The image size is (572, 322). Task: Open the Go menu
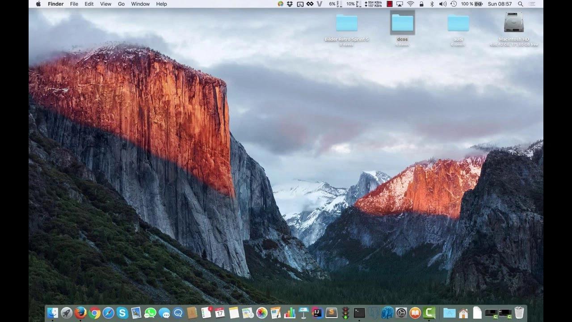coord(121,4)
